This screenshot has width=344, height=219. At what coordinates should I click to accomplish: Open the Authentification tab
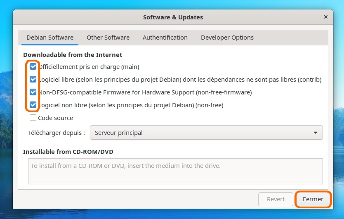pyautogui.click(x=165, y=38)
